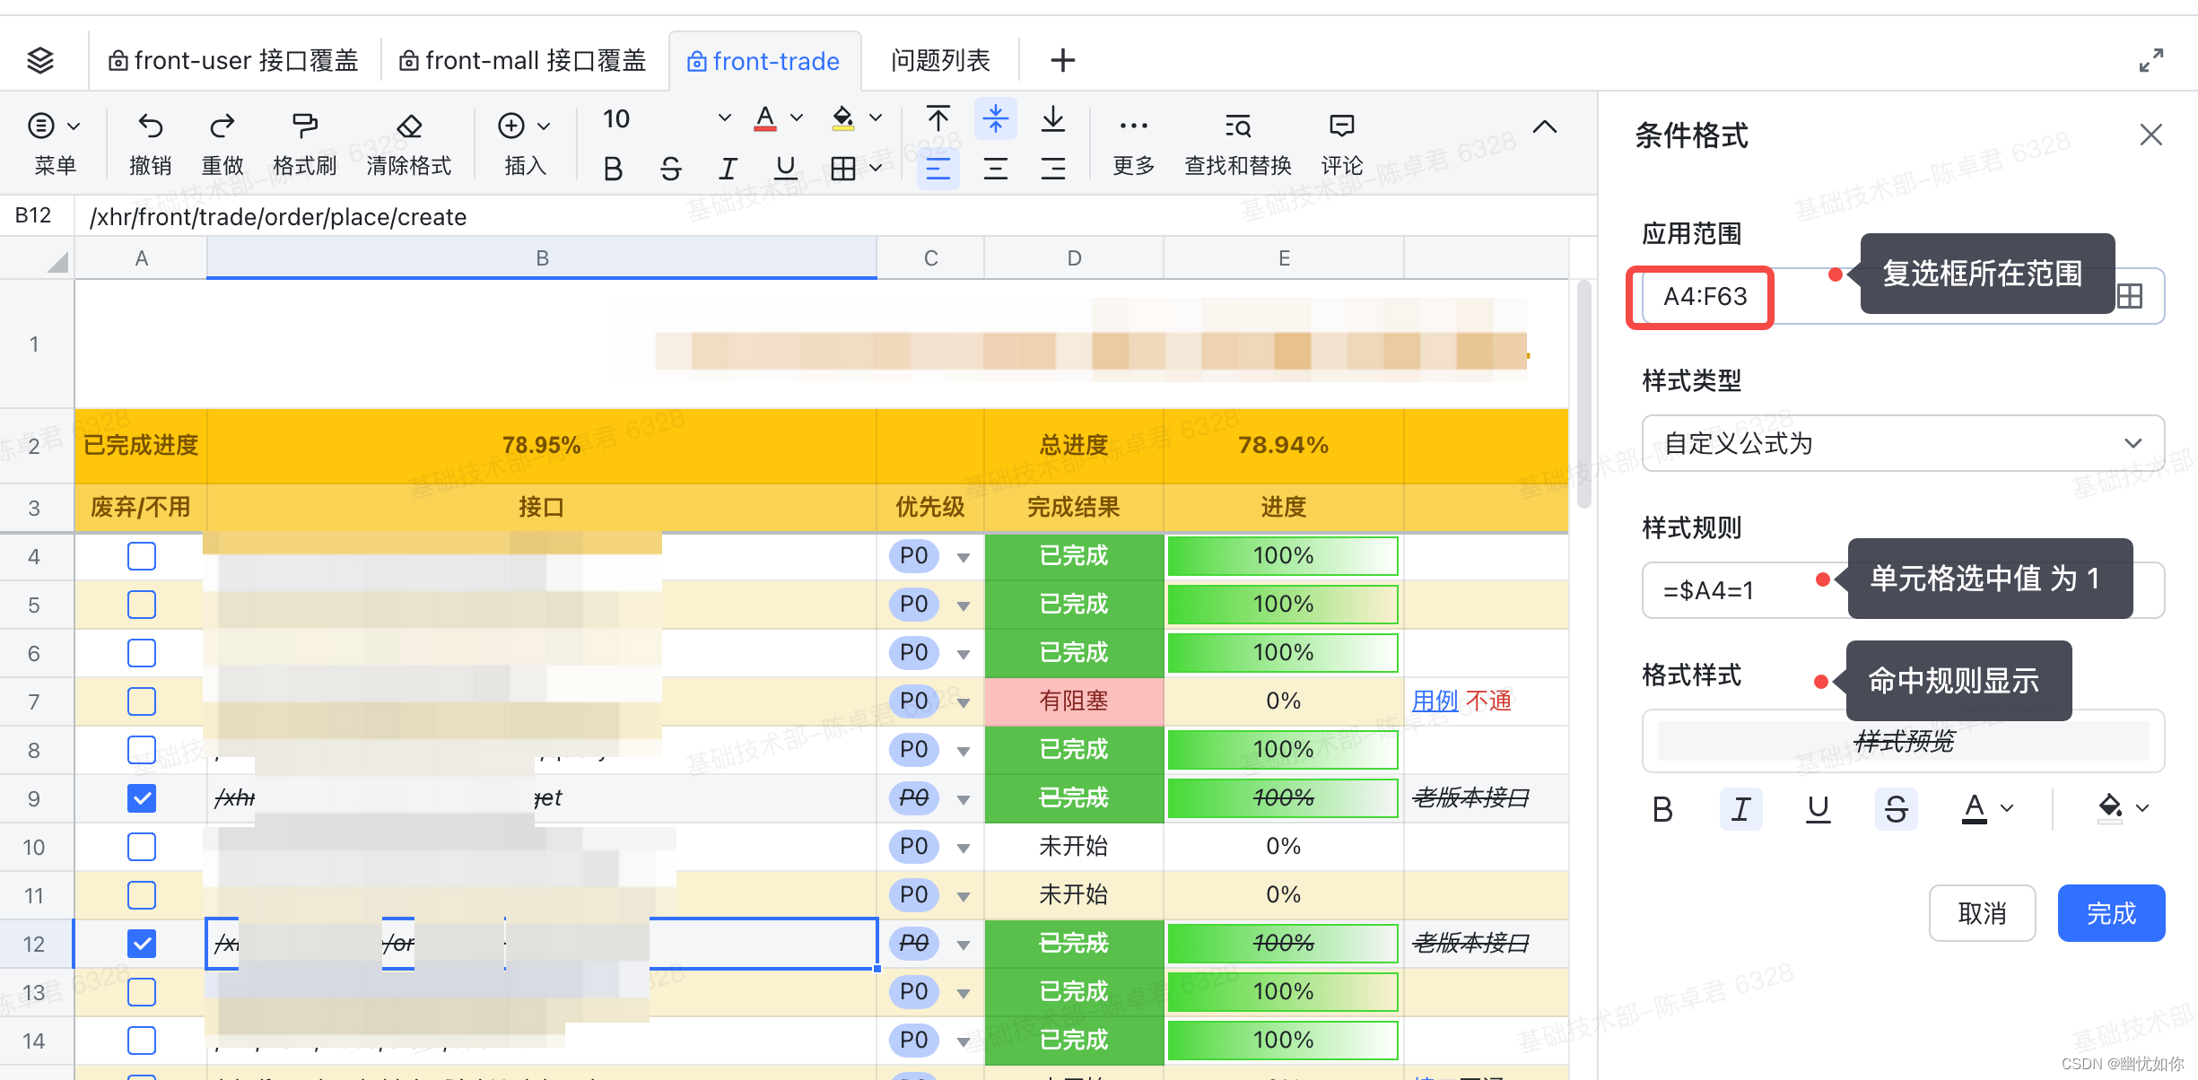This screenshot has height=1080, width=2198.
Task: Switch to 问题列表 tab
Action: click(x=940, y=61)
